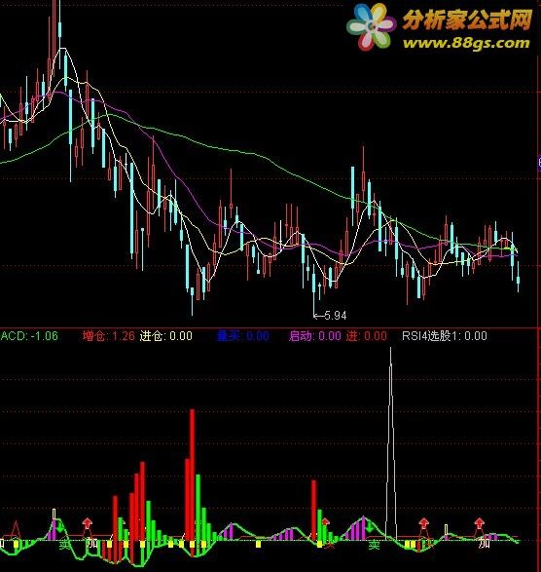Screen dimensions: 541x572
Task: Click the magenta 启动: 0.00 label
Action: (x=315, y=335)
